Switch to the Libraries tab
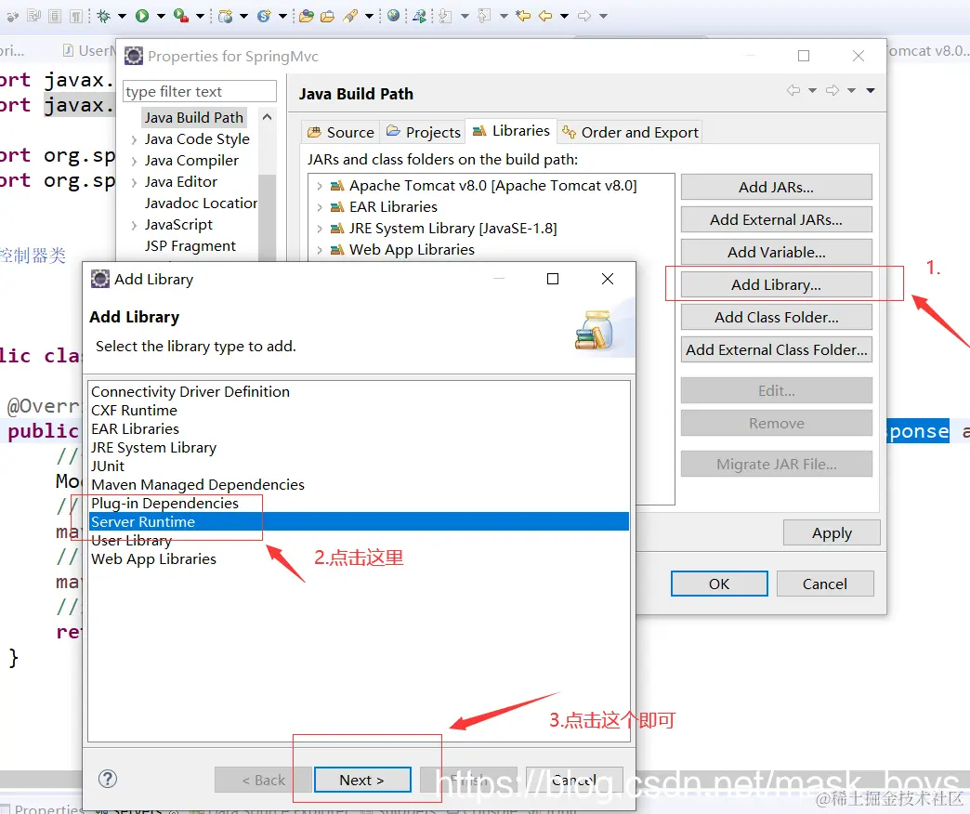The width and height of the screenshot is (970, 814). tap(511, 131)
